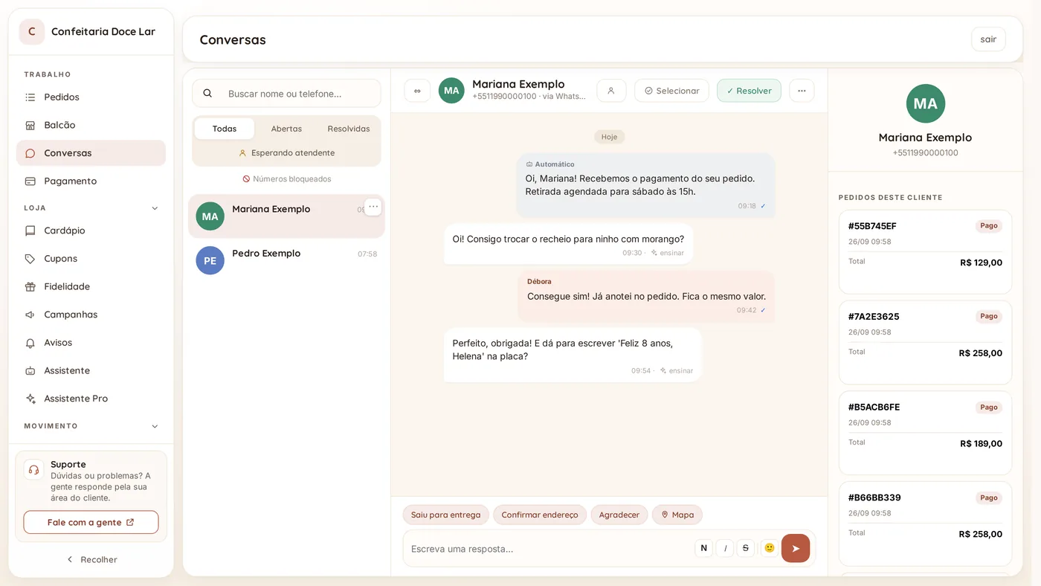This screenshot has height=586, width=1041.
Task: Click the panel resize arrows icon in chat header
Action: tap(417, 91)
